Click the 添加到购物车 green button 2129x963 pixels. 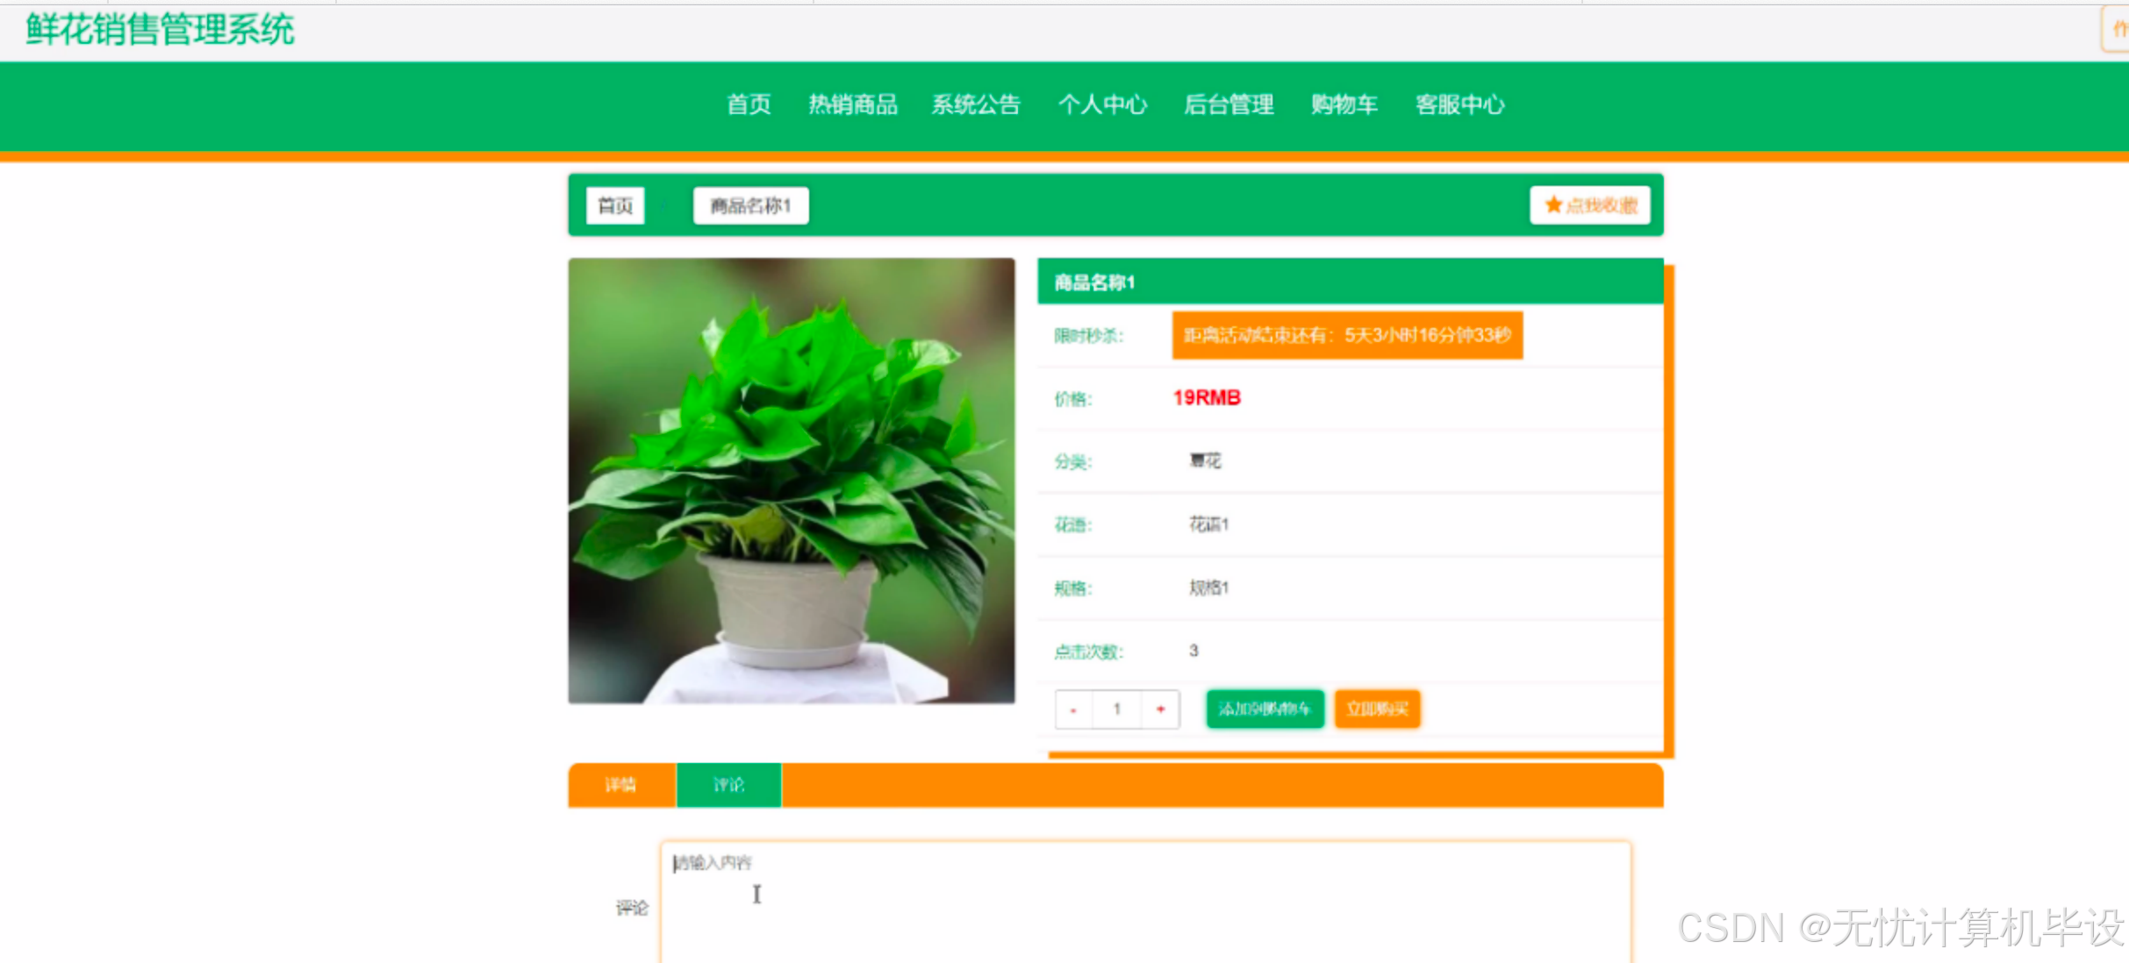point(1265,709)
